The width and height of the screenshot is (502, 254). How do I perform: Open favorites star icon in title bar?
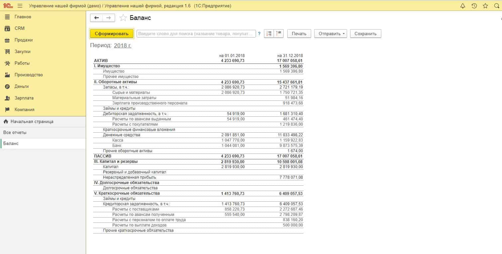[x=485, y=6]
